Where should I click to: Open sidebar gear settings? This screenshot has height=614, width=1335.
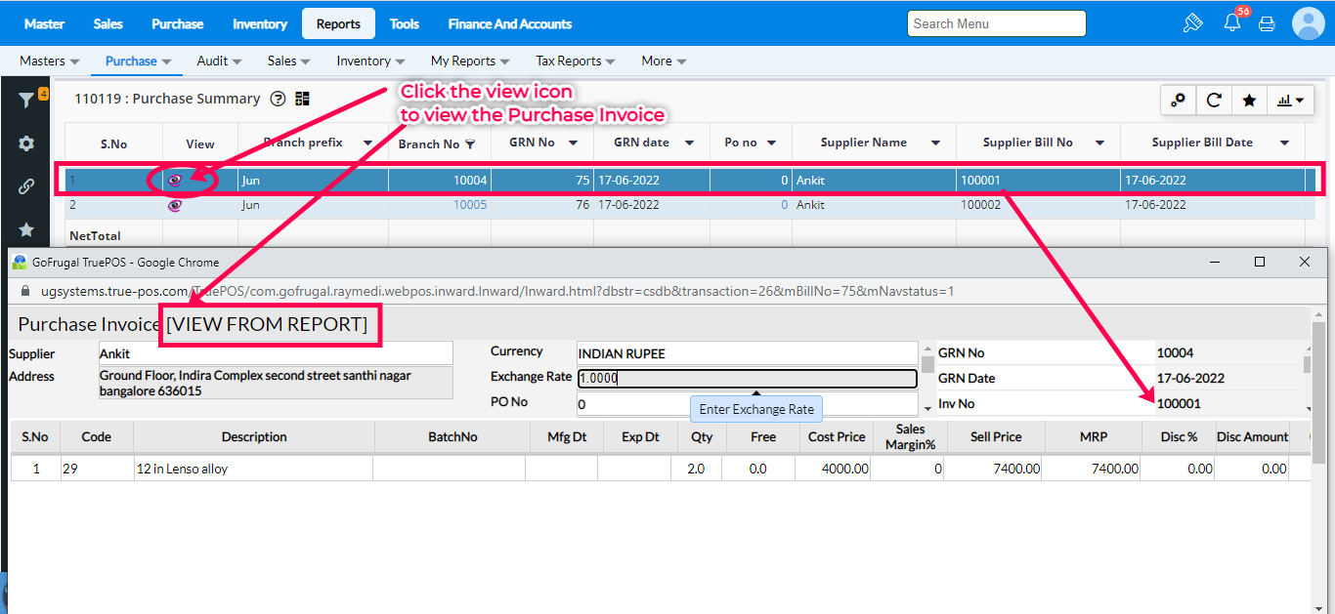tap(26, 143)
